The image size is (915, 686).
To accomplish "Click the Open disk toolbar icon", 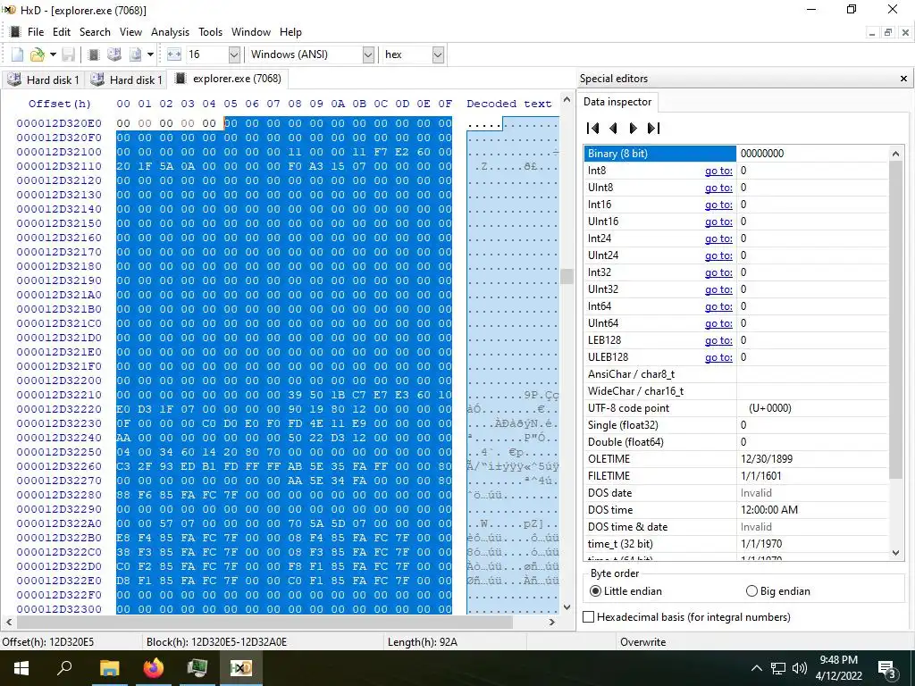I will (114, 54).
